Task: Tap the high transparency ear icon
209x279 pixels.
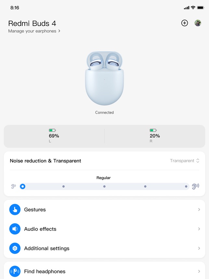Action: pyautogui.click(x=195, y=186)
